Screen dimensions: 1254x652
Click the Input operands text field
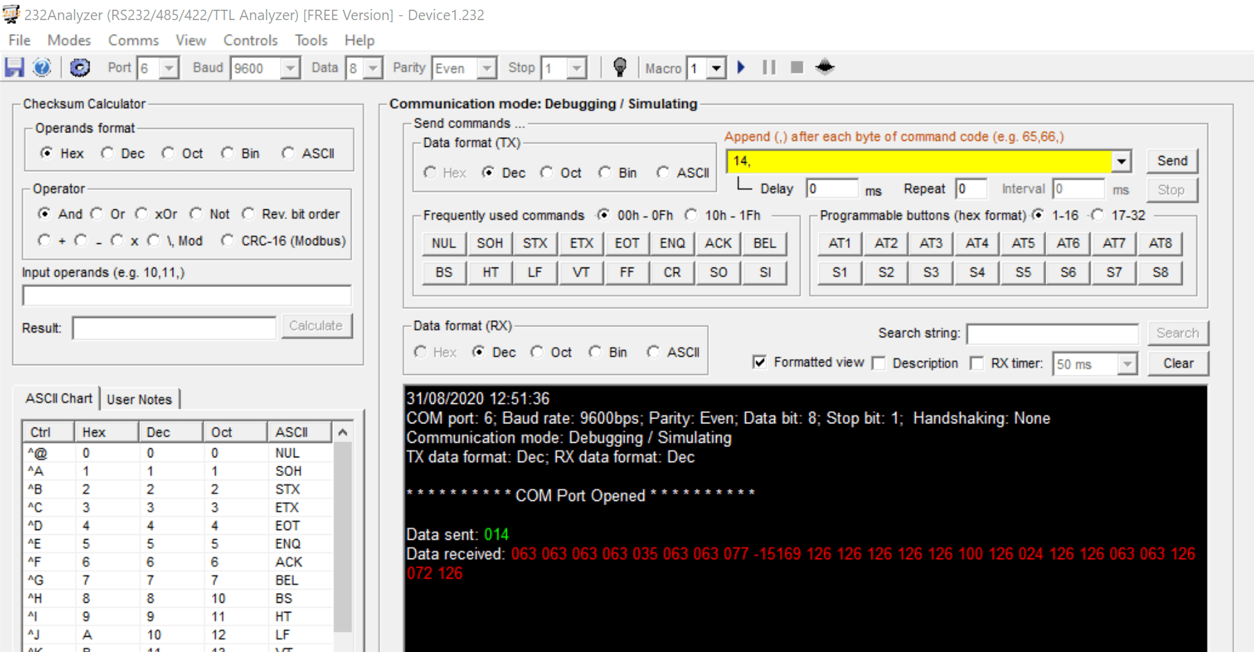point(186,294)
